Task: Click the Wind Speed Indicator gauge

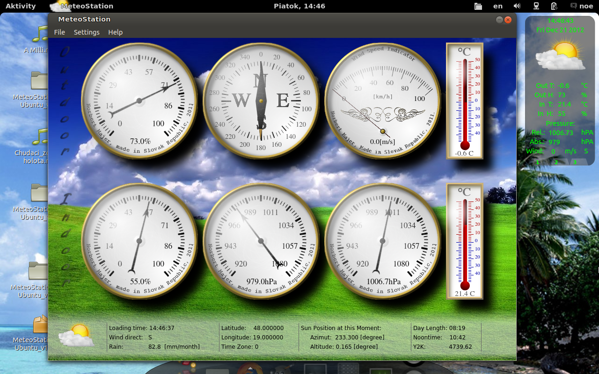Action: [382, 101]
